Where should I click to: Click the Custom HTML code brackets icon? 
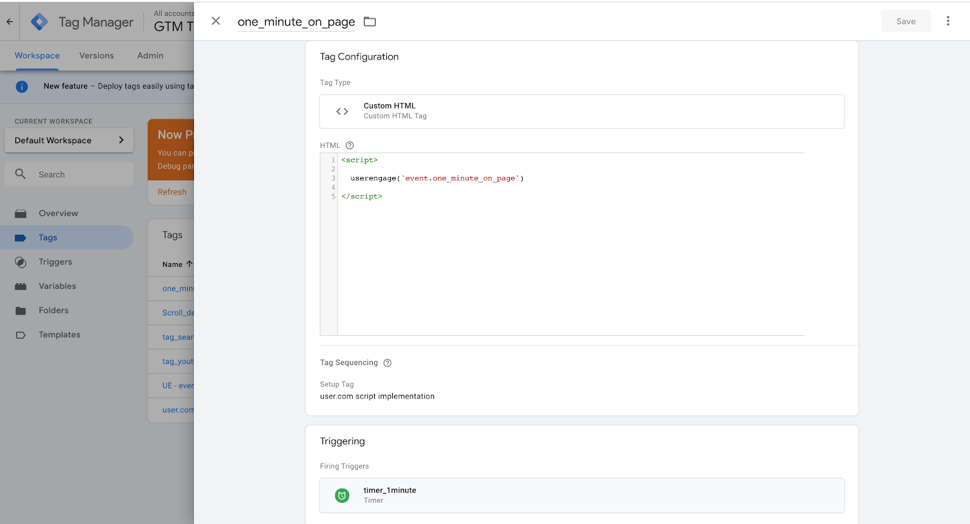(342, 112)
